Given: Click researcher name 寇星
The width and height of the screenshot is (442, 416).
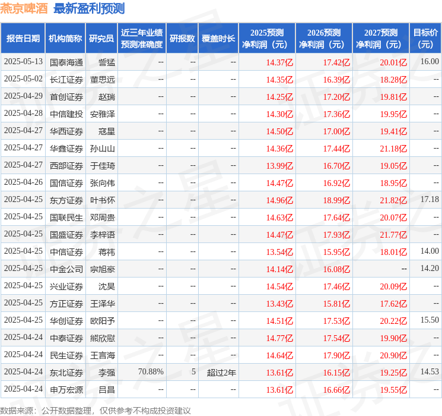Looking at the screenshot, I should coord(107,131).
